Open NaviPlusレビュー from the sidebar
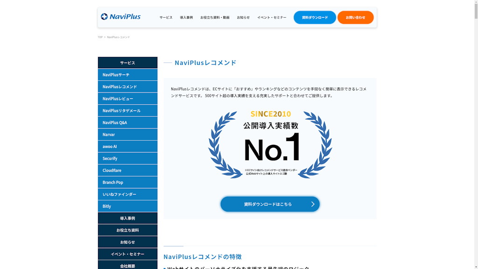 pos(127,99)
